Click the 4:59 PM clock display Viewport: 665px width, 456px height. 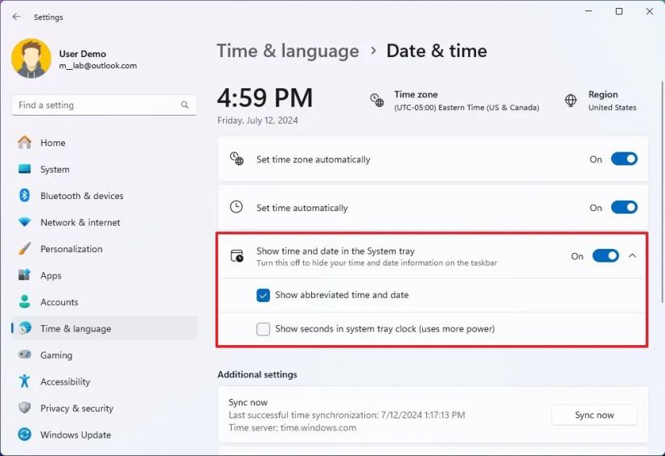265,98
